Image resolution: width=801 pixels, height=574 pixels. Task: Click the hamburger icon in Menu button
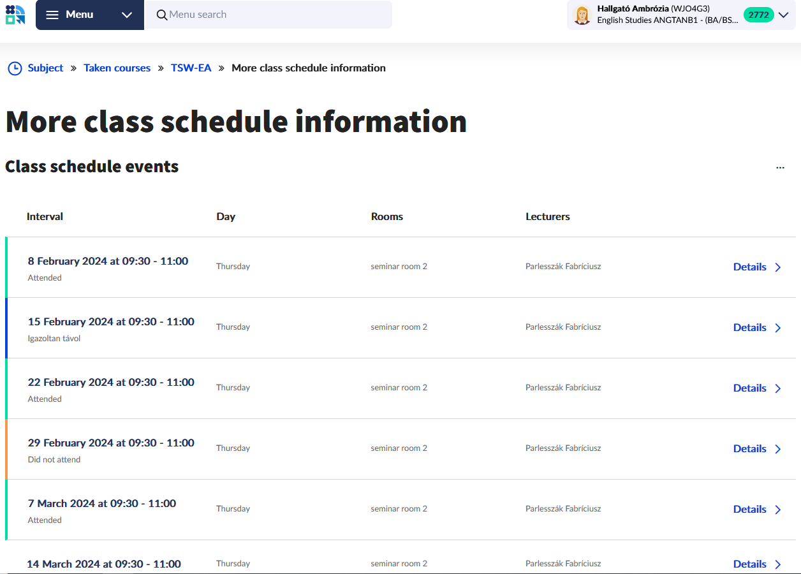52,15
